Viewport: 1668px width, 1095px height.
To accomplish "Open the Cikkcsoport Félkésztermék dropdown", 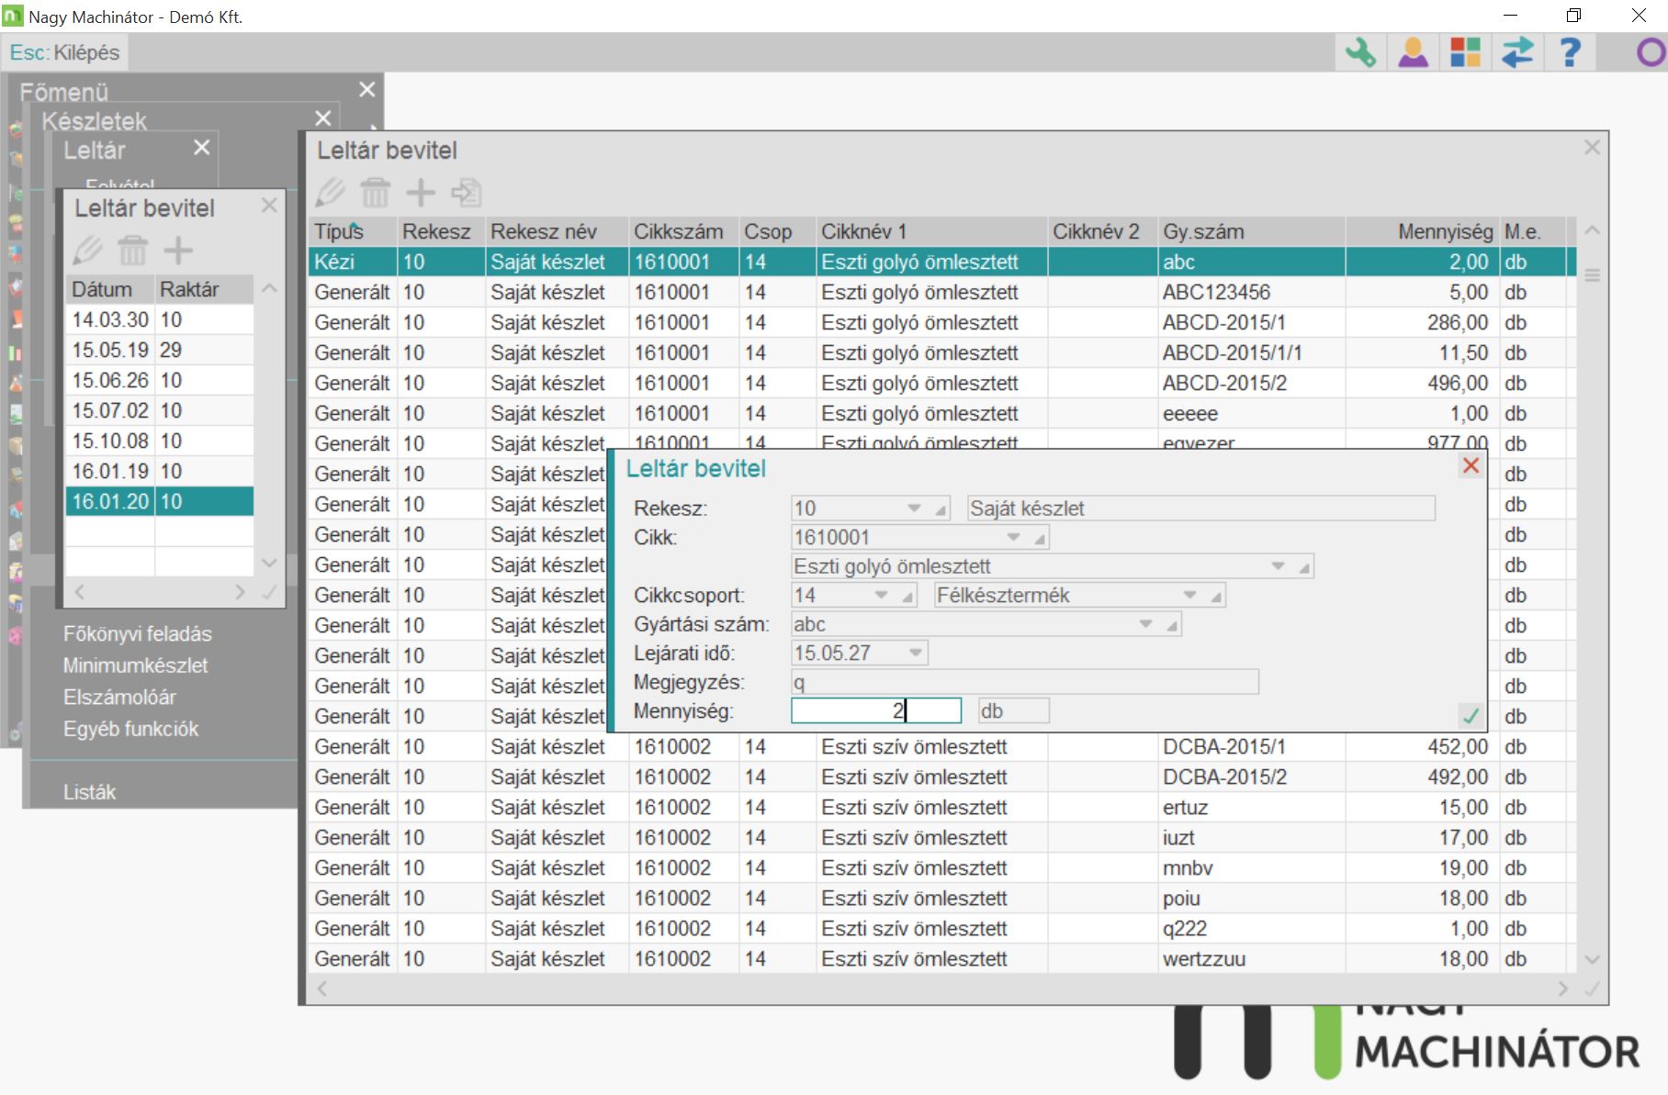I will (x=1189, y=596).
